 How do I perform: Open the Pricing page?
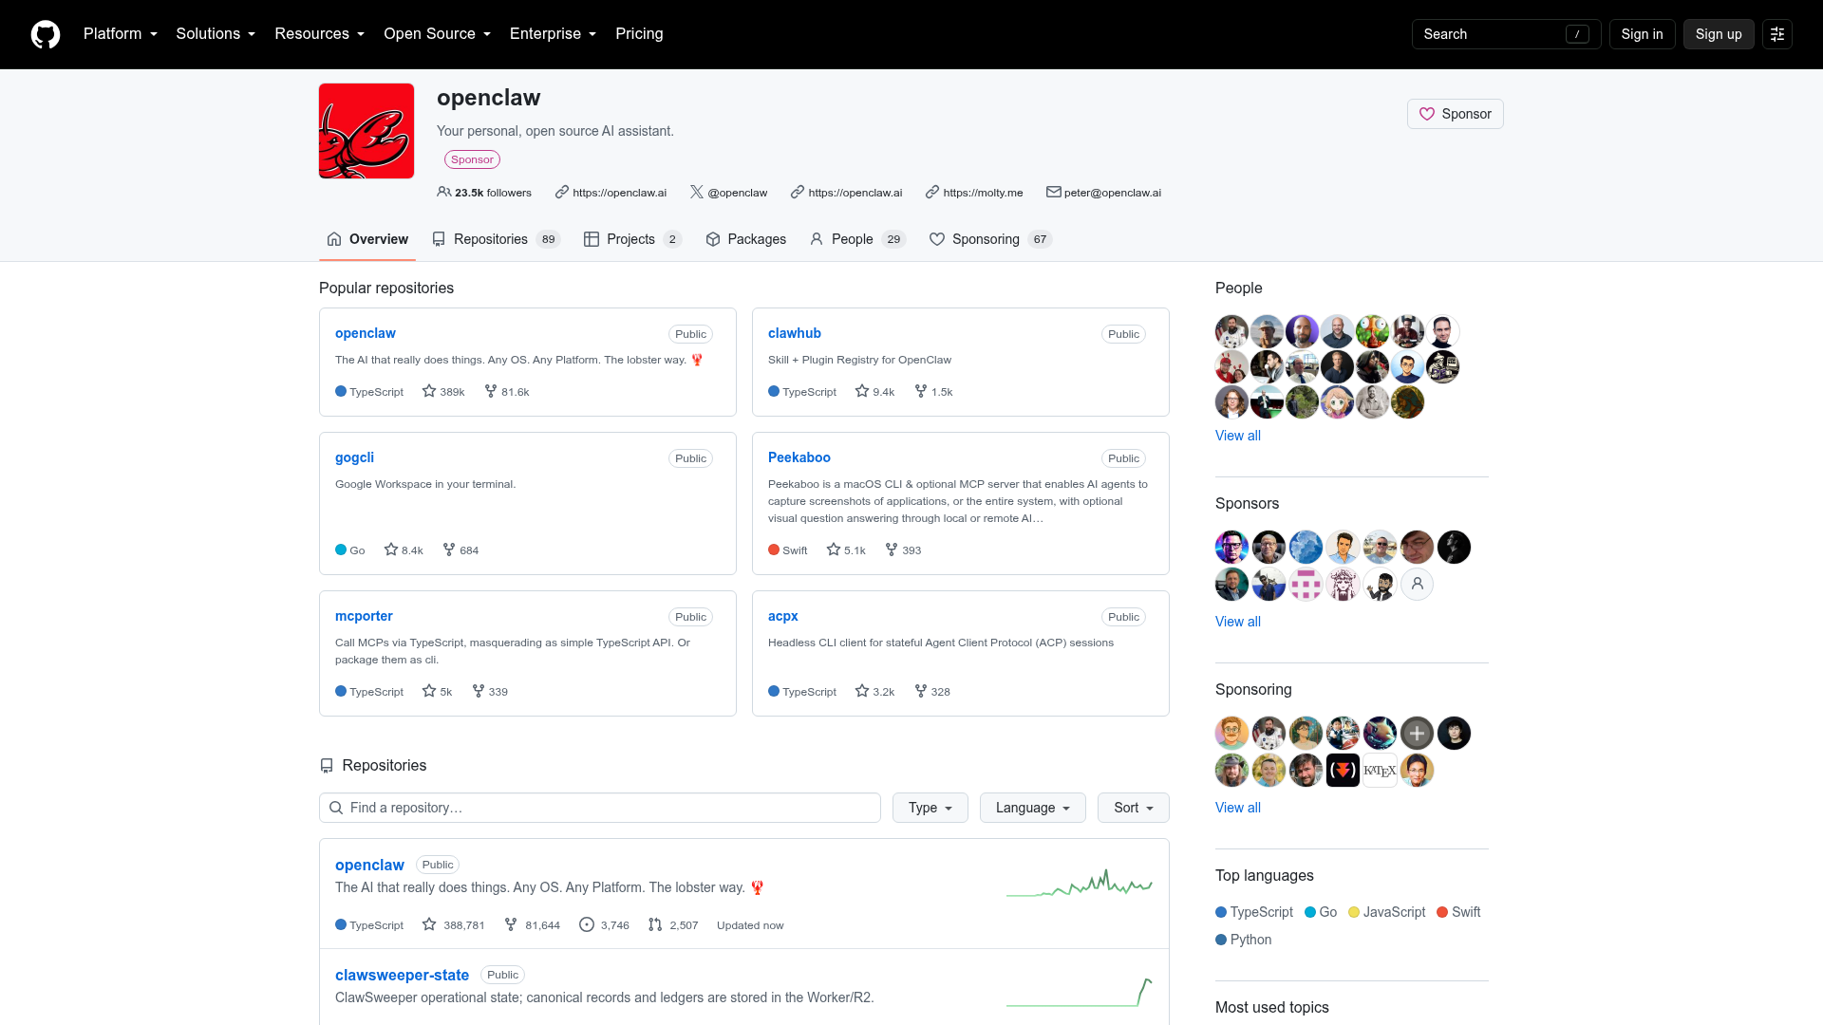pos(639,34)
